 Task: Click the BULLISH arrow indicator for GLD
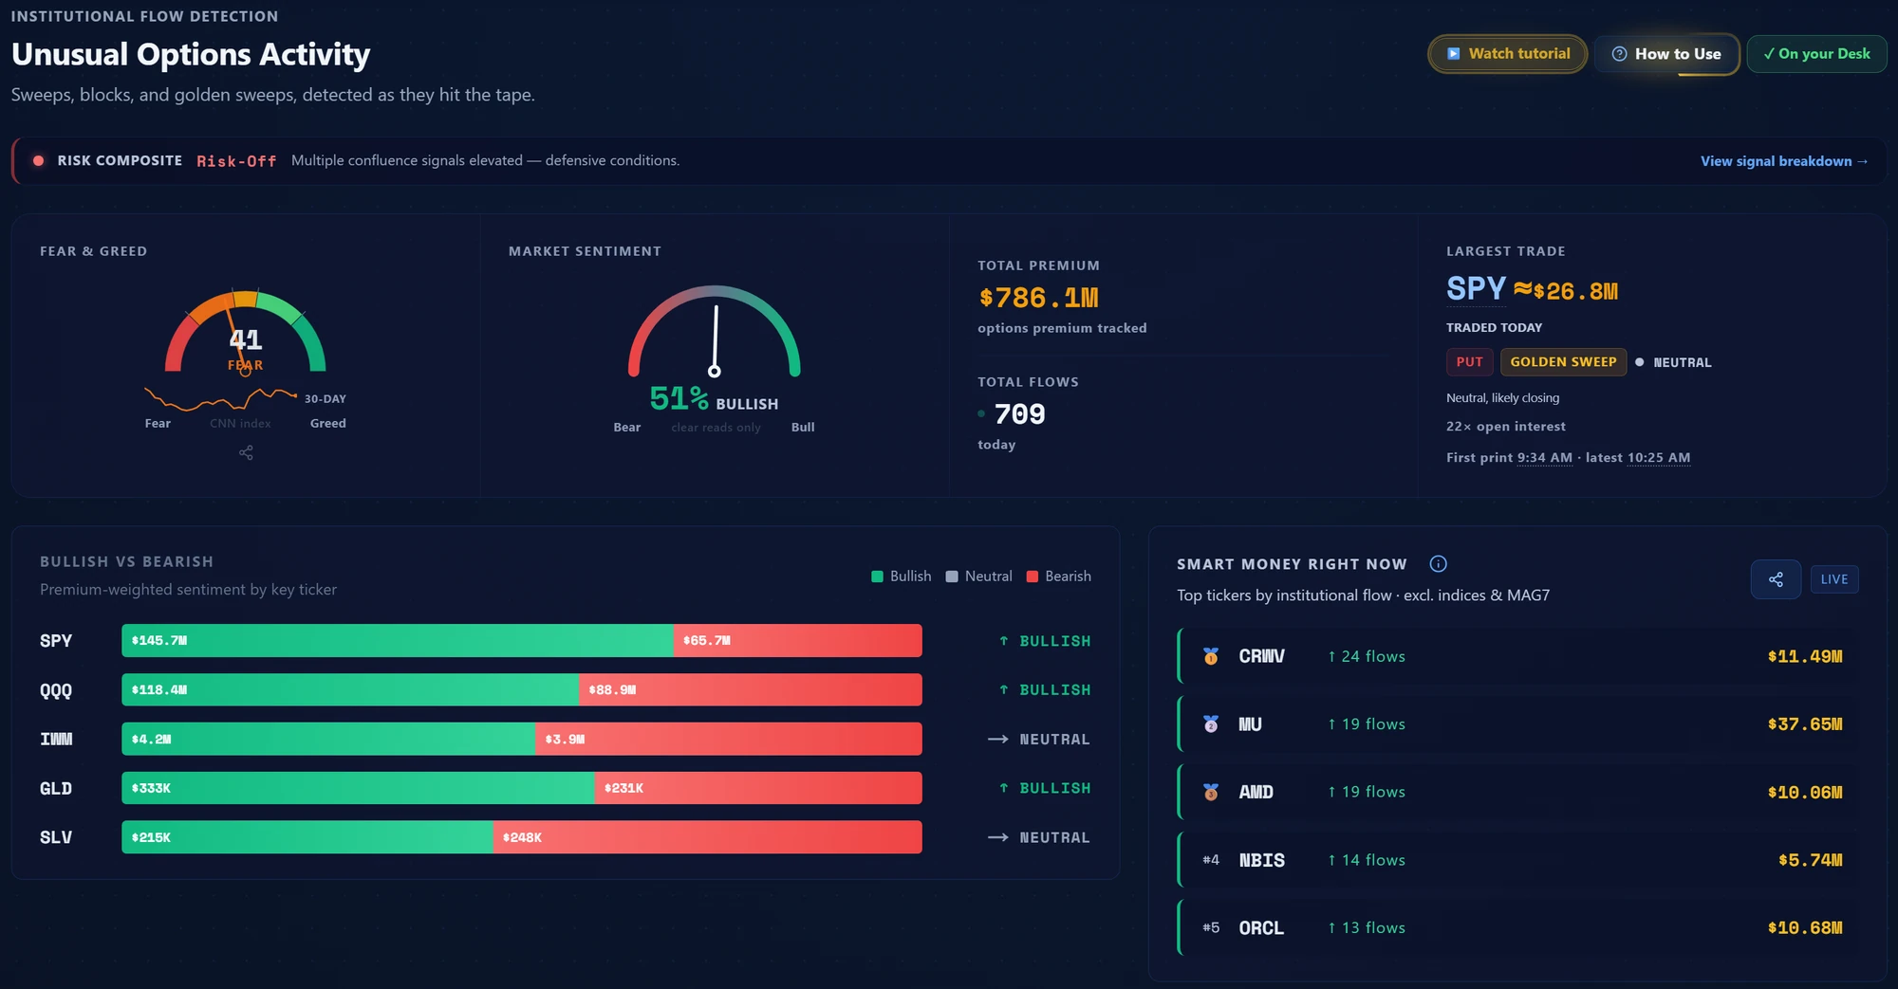1044,788
